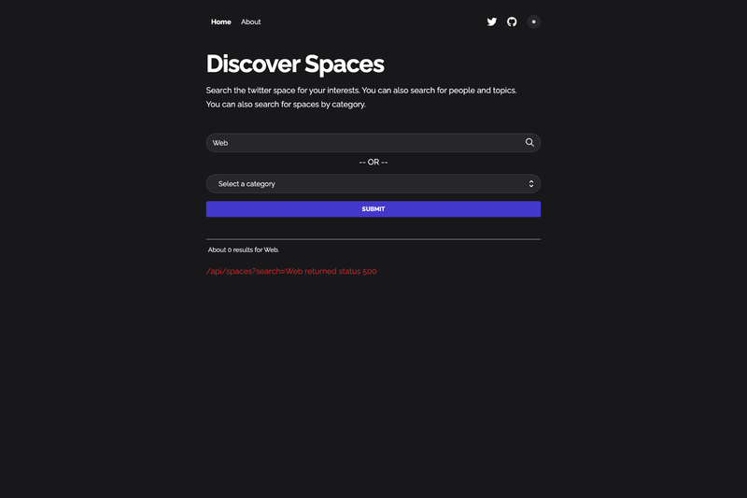Click the blue SUBMIT button
Screen dimensions: 747x498
[x=373, y=209]
